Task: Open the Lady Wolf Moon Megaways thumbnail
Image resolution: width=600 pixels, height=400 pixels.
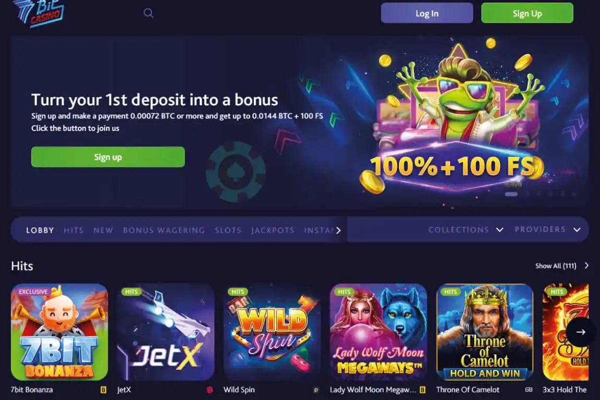Action: click(379, 332)
